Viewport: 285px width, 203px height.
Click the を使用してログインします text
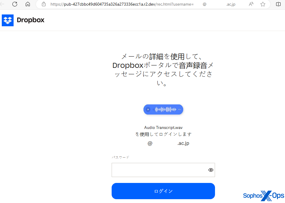click(x=163, y=134)
